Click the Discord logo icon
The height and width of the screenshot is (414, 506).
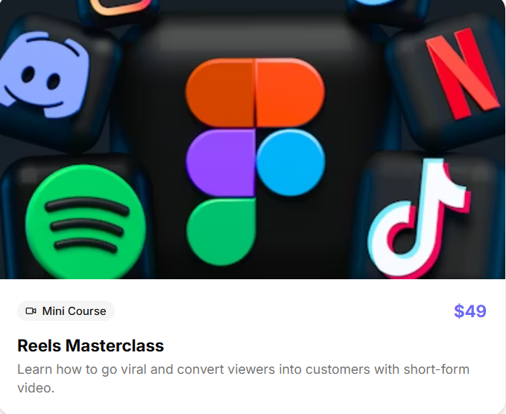coord(44,74)
